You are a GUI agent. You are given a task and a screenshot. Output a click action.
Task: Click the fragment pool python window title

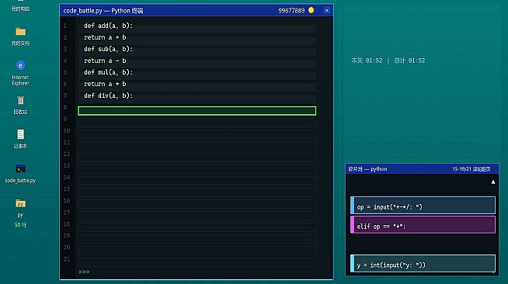[x=367, y=169]
